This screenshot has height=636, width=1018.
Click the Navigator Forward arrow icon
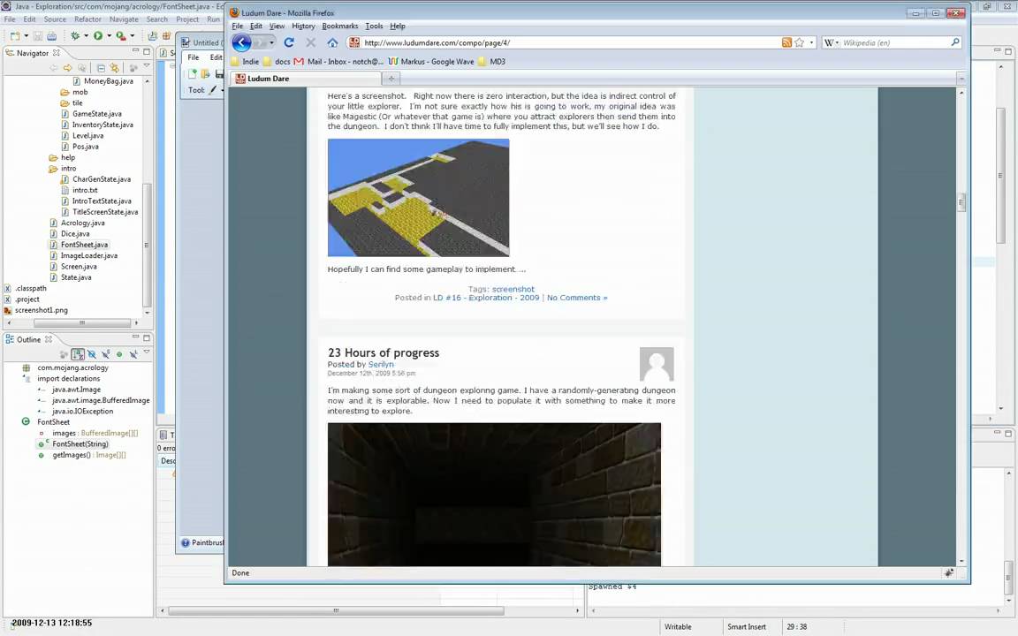point(67,67)
